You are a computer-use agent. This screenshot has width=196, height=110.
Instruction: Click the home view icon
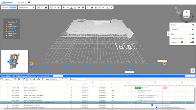[x=176, y=8]
